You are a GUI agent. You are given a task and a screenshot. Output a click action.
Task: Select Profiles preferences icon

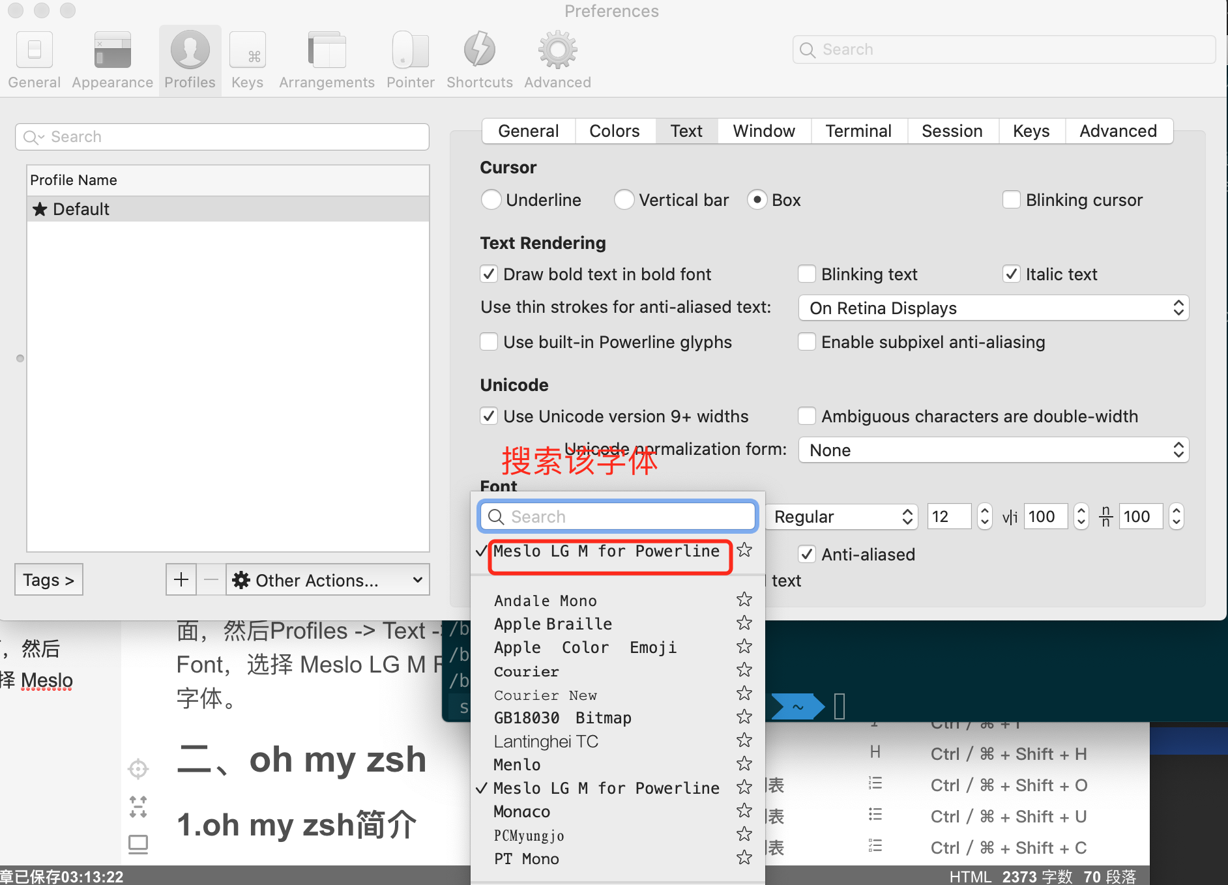(x=190, y=60)
